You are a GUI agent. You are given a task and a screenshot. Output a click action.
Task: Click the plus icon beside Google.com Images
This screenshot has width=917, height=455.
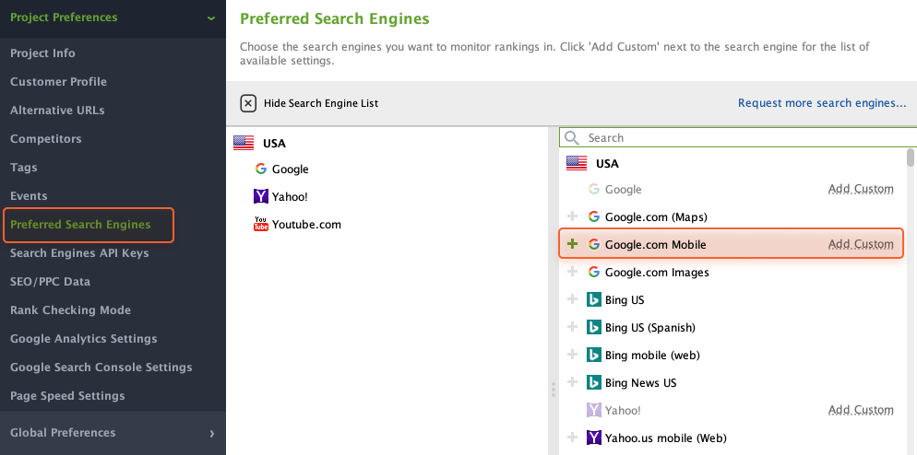pyautogui.click(x=573, y=273)
